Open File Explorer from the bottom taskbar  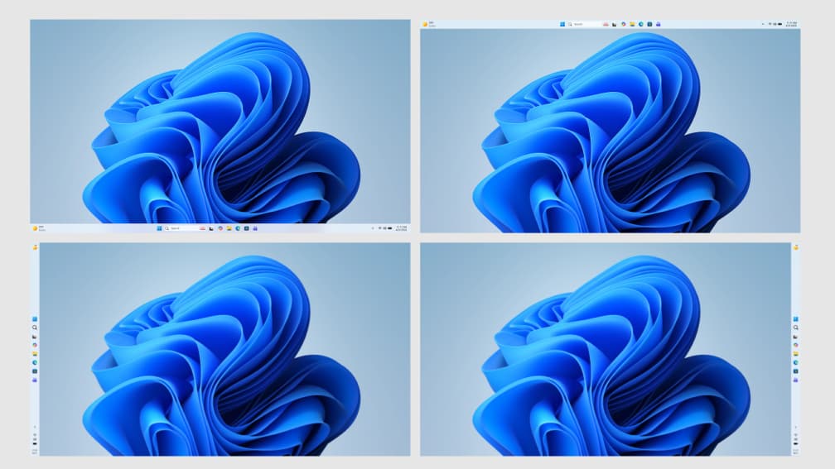(229, 228)
